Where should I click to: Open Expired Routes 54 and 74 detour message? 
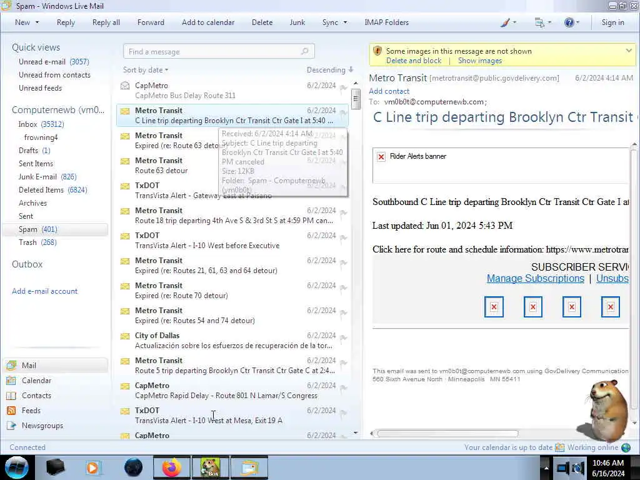click(232, 316)
